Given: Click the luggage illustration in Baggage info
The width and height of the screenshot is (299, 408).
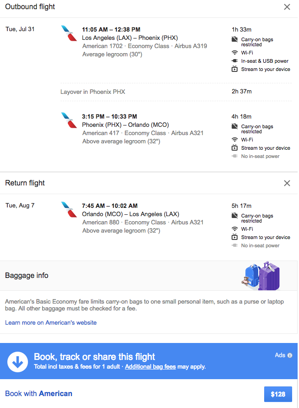Looking at the screenshot, I should click(260, 275).
